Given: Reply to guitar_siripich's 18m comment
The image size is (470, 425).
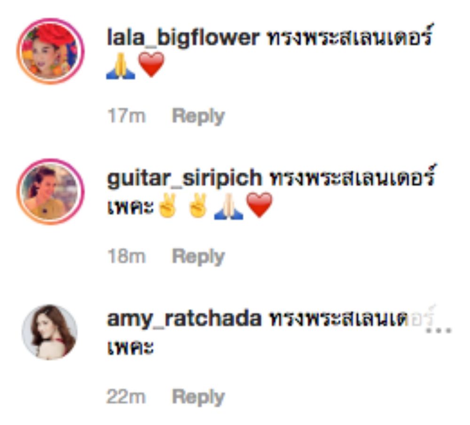Looking at the screenshot, I should tap(198, 257).
